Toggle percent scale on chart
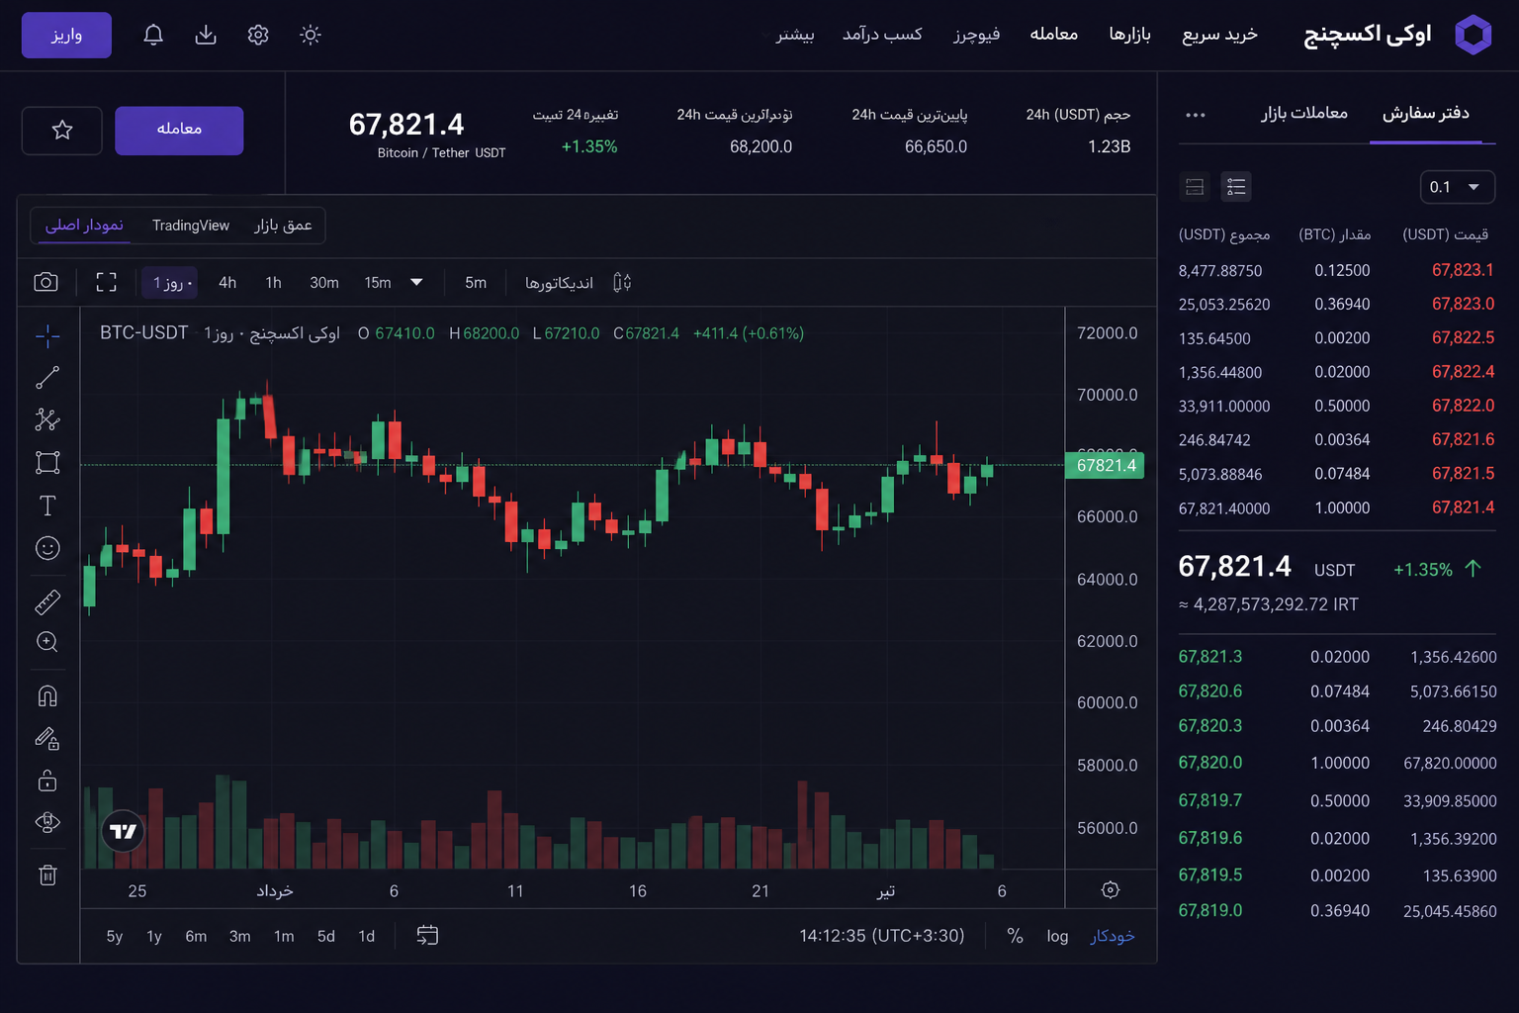This screenshot has width=1519, height=1013. point(1015,936)
